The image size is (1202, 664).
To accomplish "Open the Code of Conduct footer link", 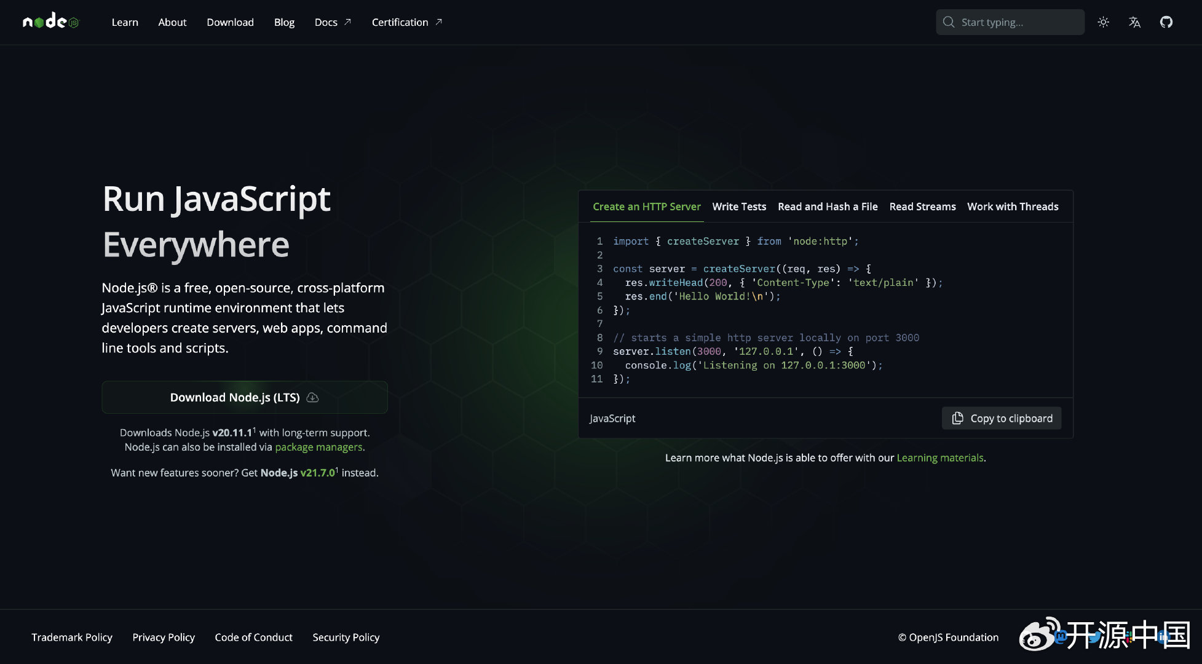I will pos(253,638).
